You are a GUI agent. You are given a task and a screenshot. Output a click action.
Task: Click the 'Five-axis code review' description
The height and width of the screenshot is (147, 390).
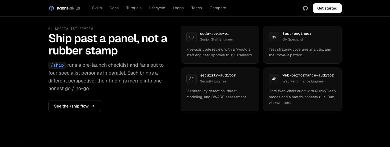pyautogui.click(x=219, y=52)
